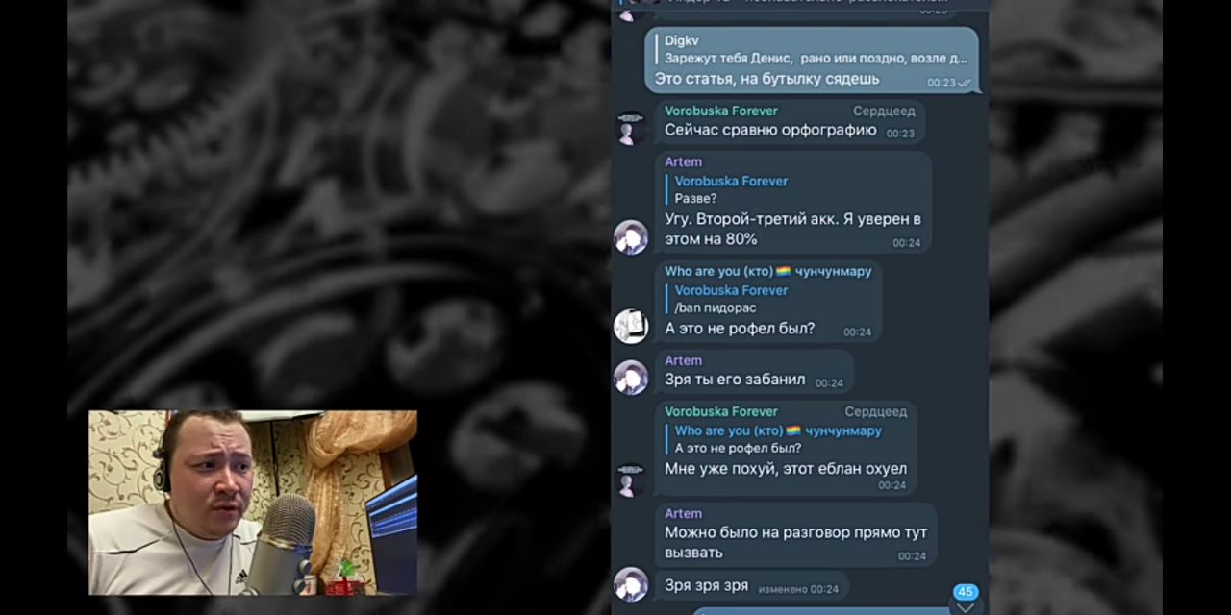This screenshot has width=1231, height=615.
Task: Click the scroll-to-bottom arrow with 45 badge
Action: click(x=966, y=599)
